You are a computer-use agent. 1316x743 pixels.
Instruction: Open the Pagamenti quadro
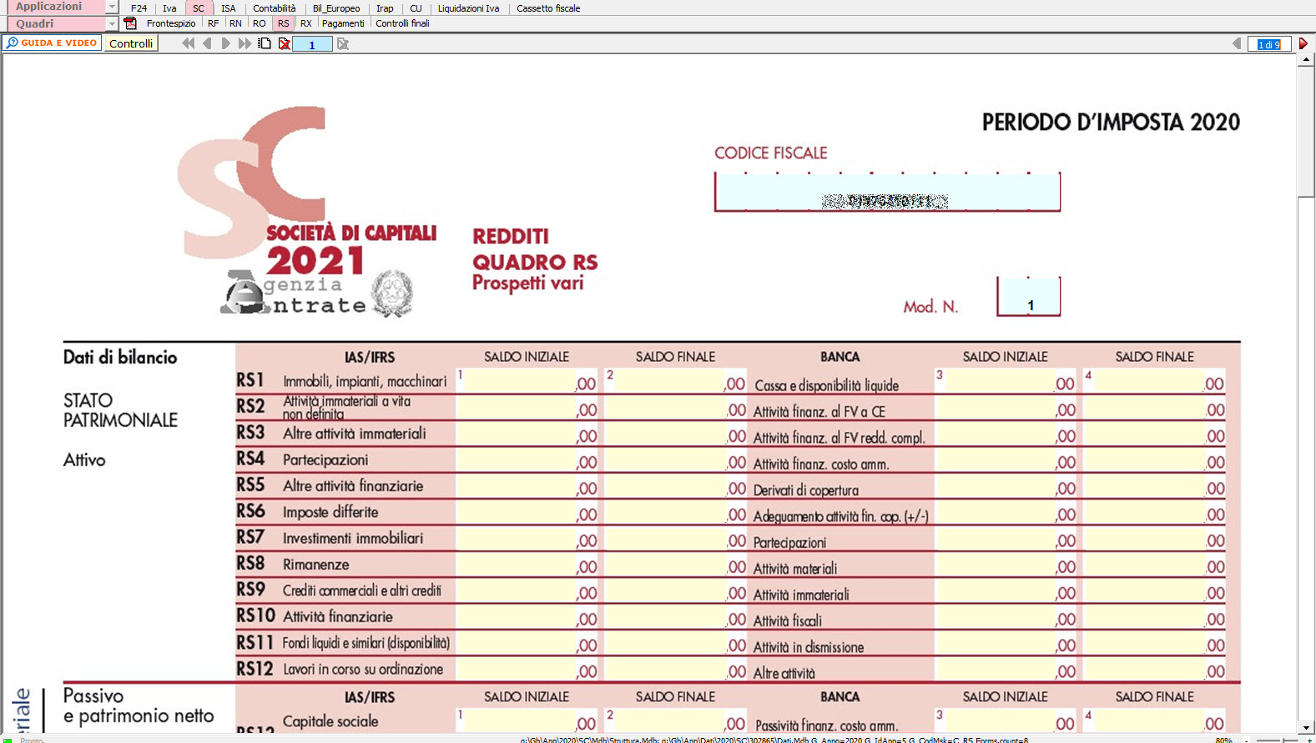[343, 23]
